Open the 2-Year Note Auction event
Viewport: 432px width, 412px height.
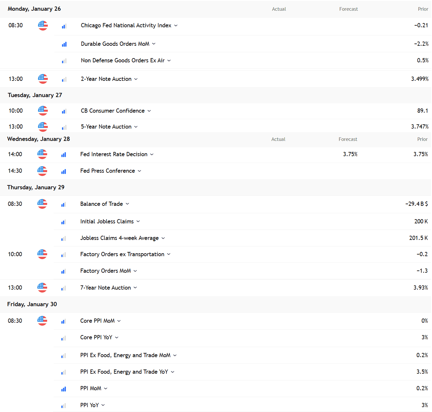click(106, 79)
